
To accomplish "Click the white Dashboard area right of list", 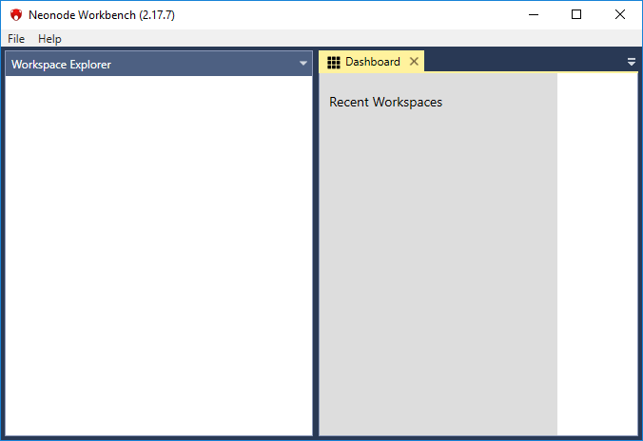I will coord(596,257).
